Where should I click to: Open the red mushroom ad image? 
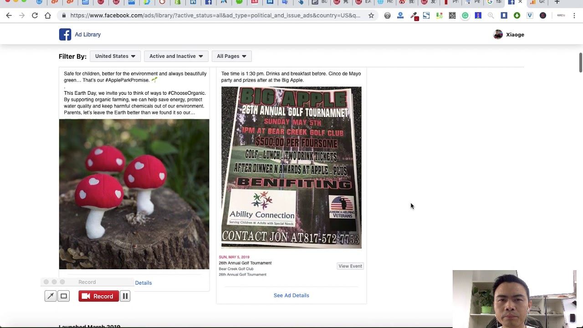[x=134, y=194]
